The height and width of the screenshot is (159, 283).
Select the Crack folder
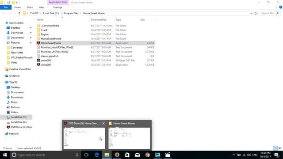pyautogui.click(x=44, y=30)
